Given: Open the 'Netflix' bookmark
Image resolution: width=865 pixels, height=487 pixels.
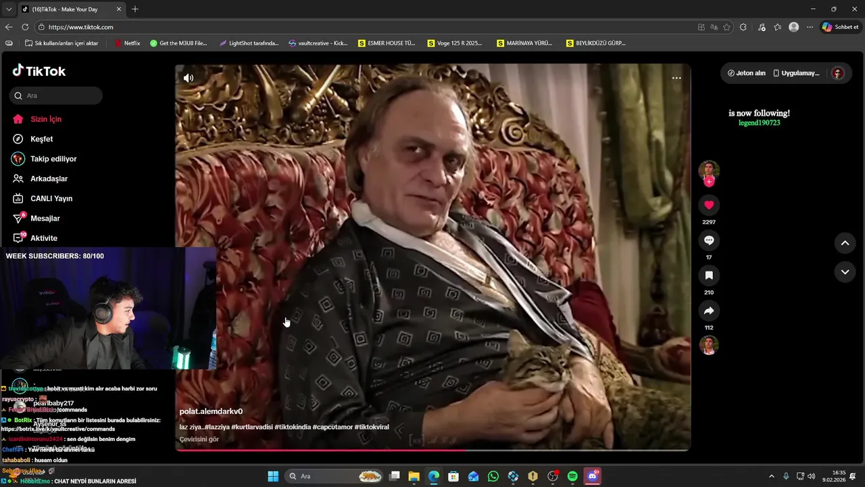Looking at the screenshot, I should click(x=127, y=43).
